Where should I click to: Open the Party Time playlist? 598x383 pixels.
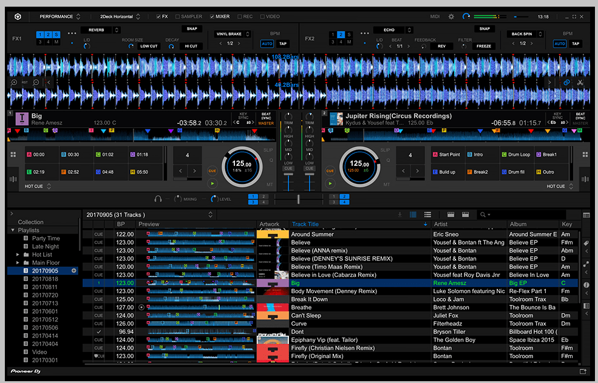pyautogui.click(x=46, y=238)
